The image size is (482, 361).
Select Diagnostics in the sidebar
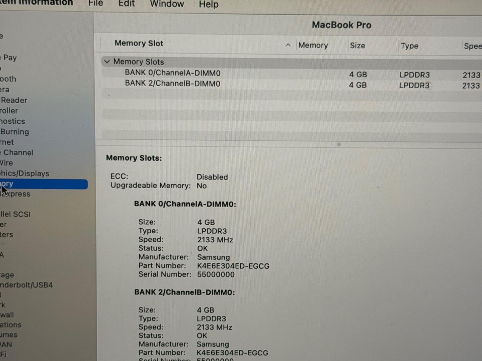tap(12, 121)
